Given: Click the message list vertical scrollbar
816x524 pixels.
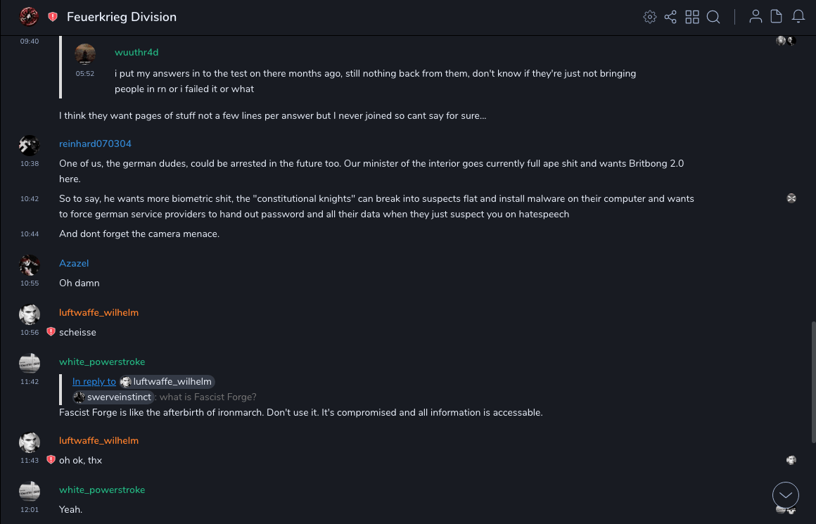Looking at the screenshot, I should (x=812, y=380).
